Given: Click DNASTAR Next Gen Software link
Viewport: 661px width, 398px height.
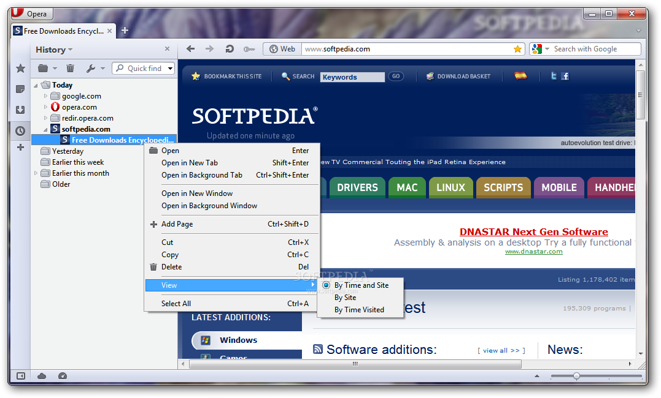Looking at the screenshot, I should tap(534, 232).
